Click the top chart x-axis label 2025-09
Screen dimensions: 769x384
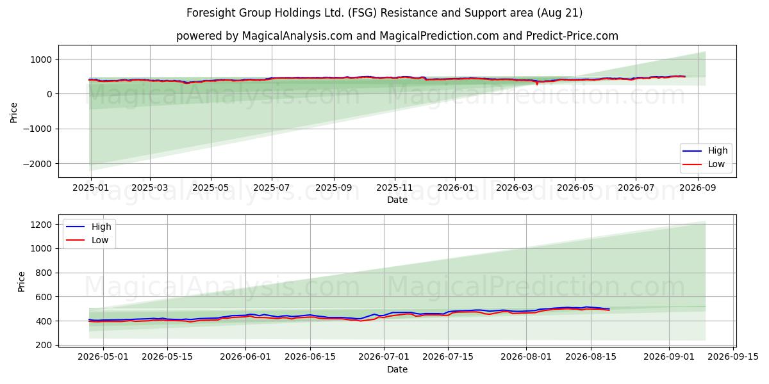[334, 188]
